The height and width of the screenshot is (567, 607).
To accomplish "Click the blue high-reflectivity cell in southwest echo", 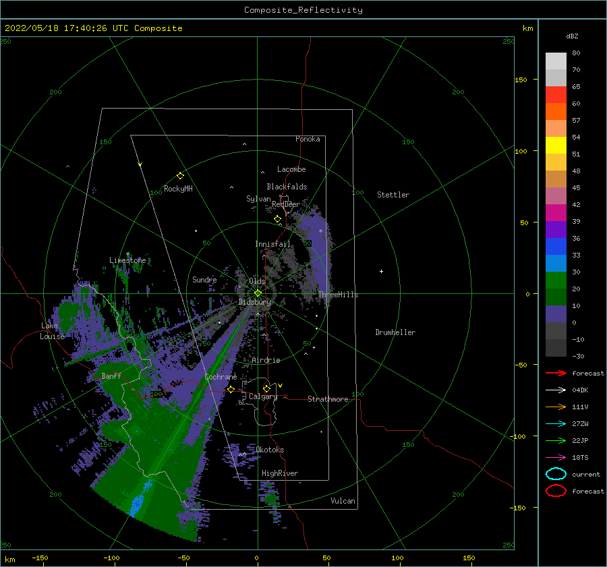I will click(138, 504).
